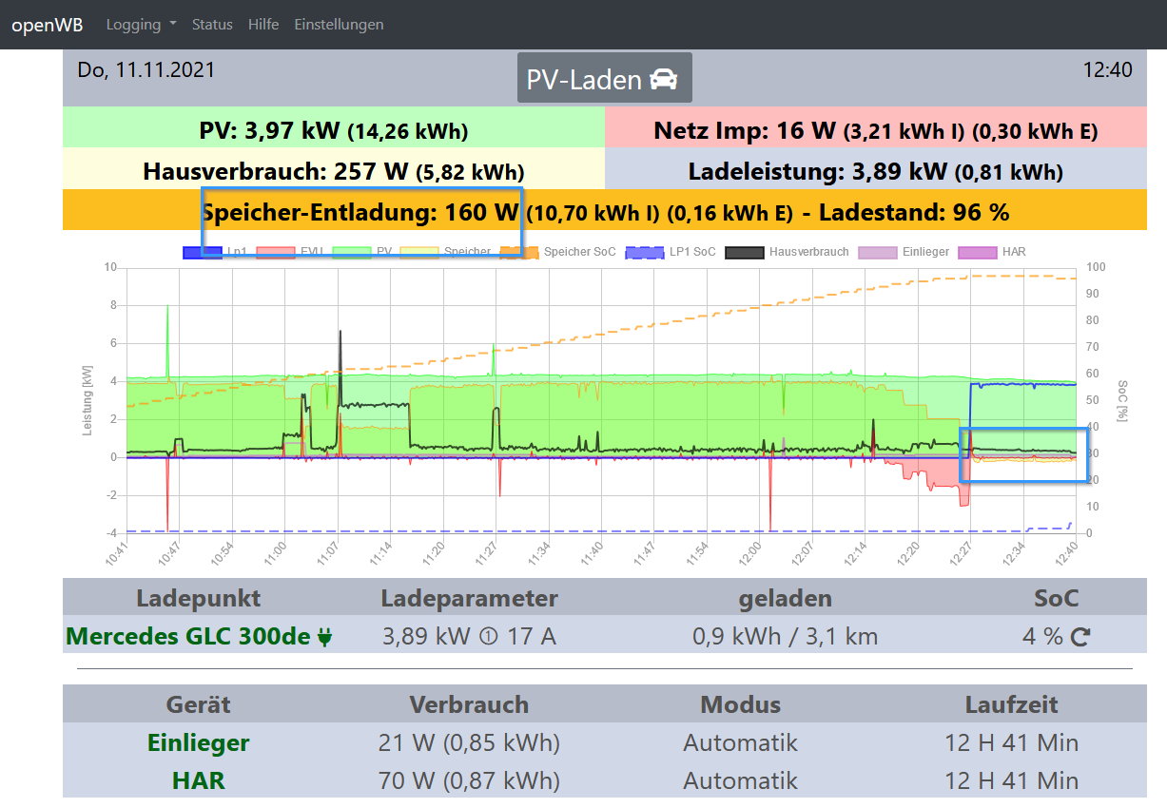Open the Status page
Screen dimensions: 1167x808
click(212, 25)
